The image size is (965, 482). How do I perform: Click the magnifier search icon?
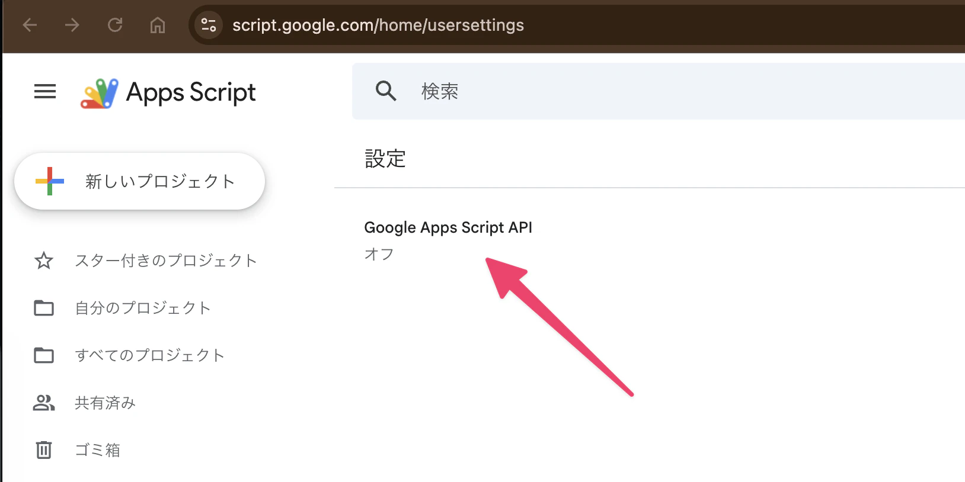pyautogui.click(x=386, y=91)
